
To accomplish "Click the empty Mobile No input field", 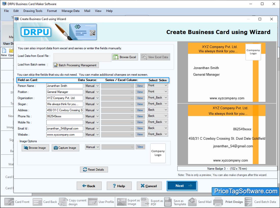I will tap(65, 122).
